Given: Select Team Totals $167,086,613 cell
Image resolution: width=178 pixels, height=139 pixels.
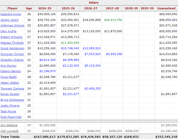Looking at the screenshot, I should (x=45, y=137).
